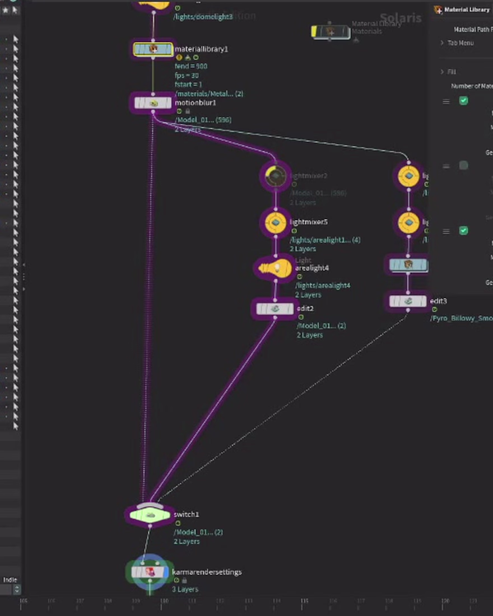Select the dimmed Material Library node near Solaris watermark
493x616 pixels.
[x=331, y=32]
